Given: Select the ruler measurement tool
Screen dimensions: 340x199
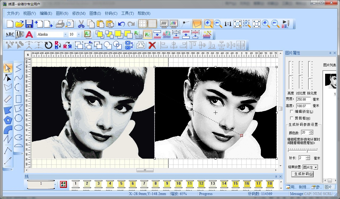Looking at the screenshot, I should point(8,99).
